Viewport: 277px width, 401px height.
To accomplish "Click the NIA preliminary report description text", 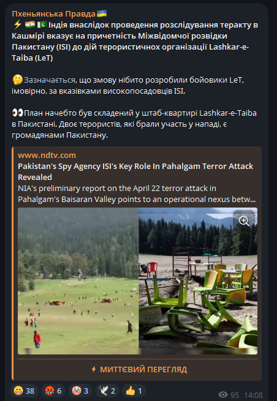I will coord(137,194).
